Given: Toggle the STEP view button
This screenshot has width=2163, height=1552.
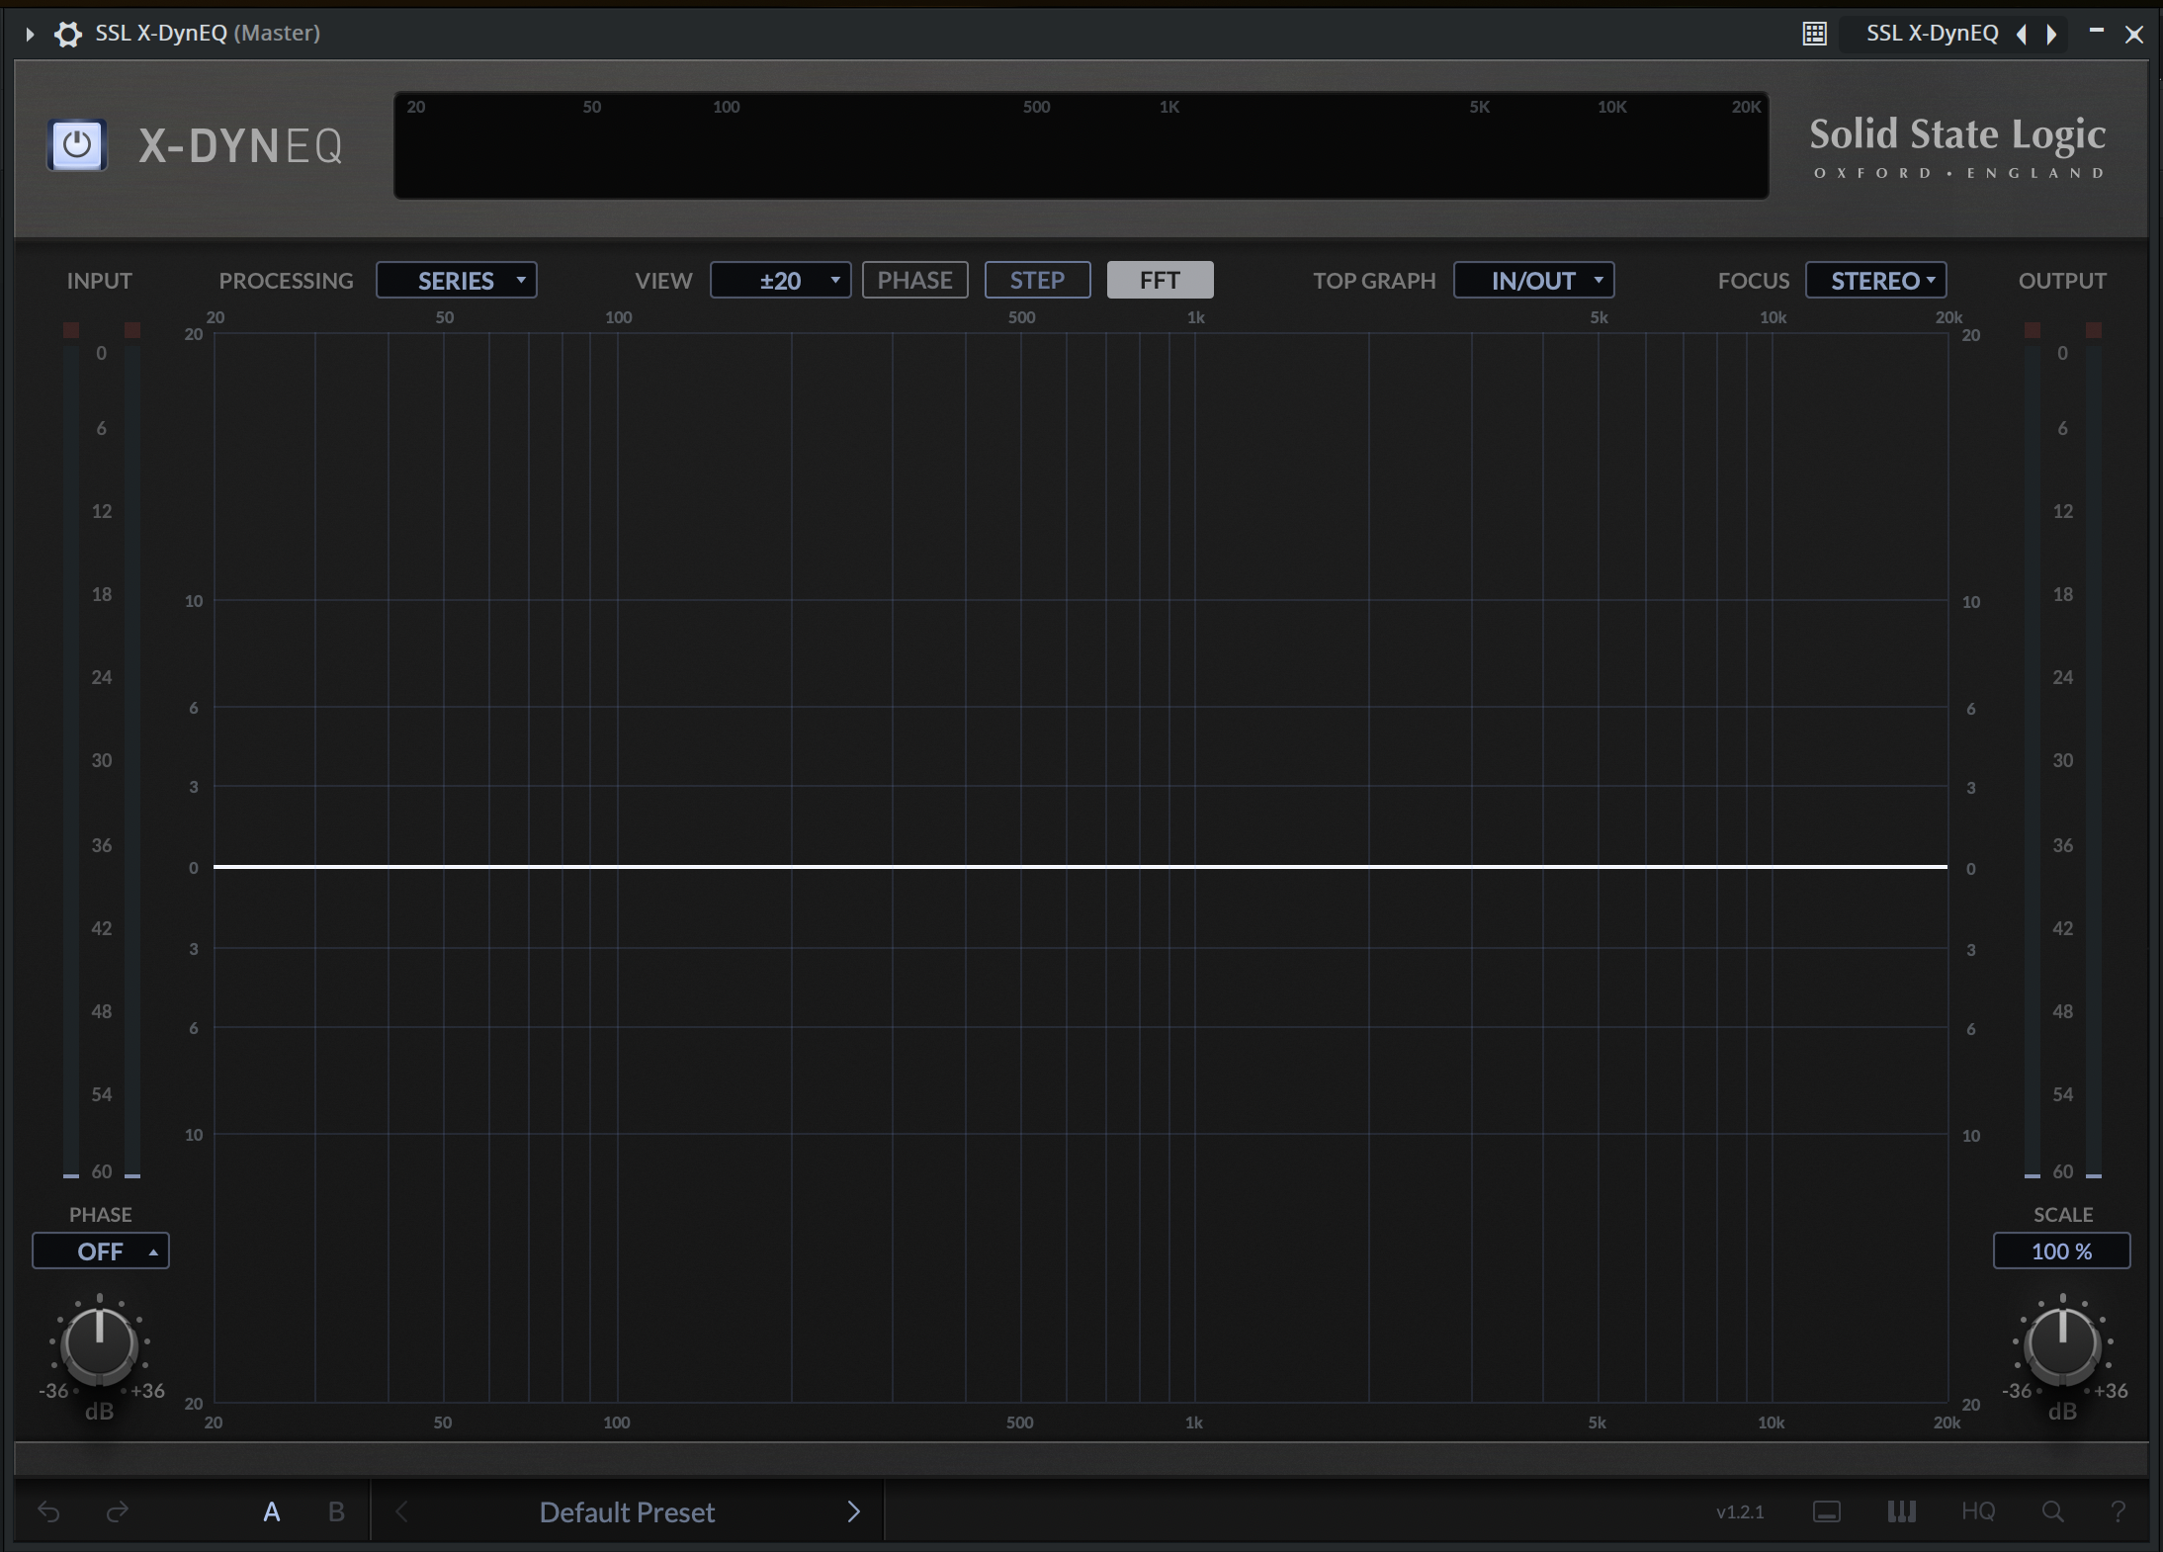Looking at the screenshot, I should (1037, 280).
